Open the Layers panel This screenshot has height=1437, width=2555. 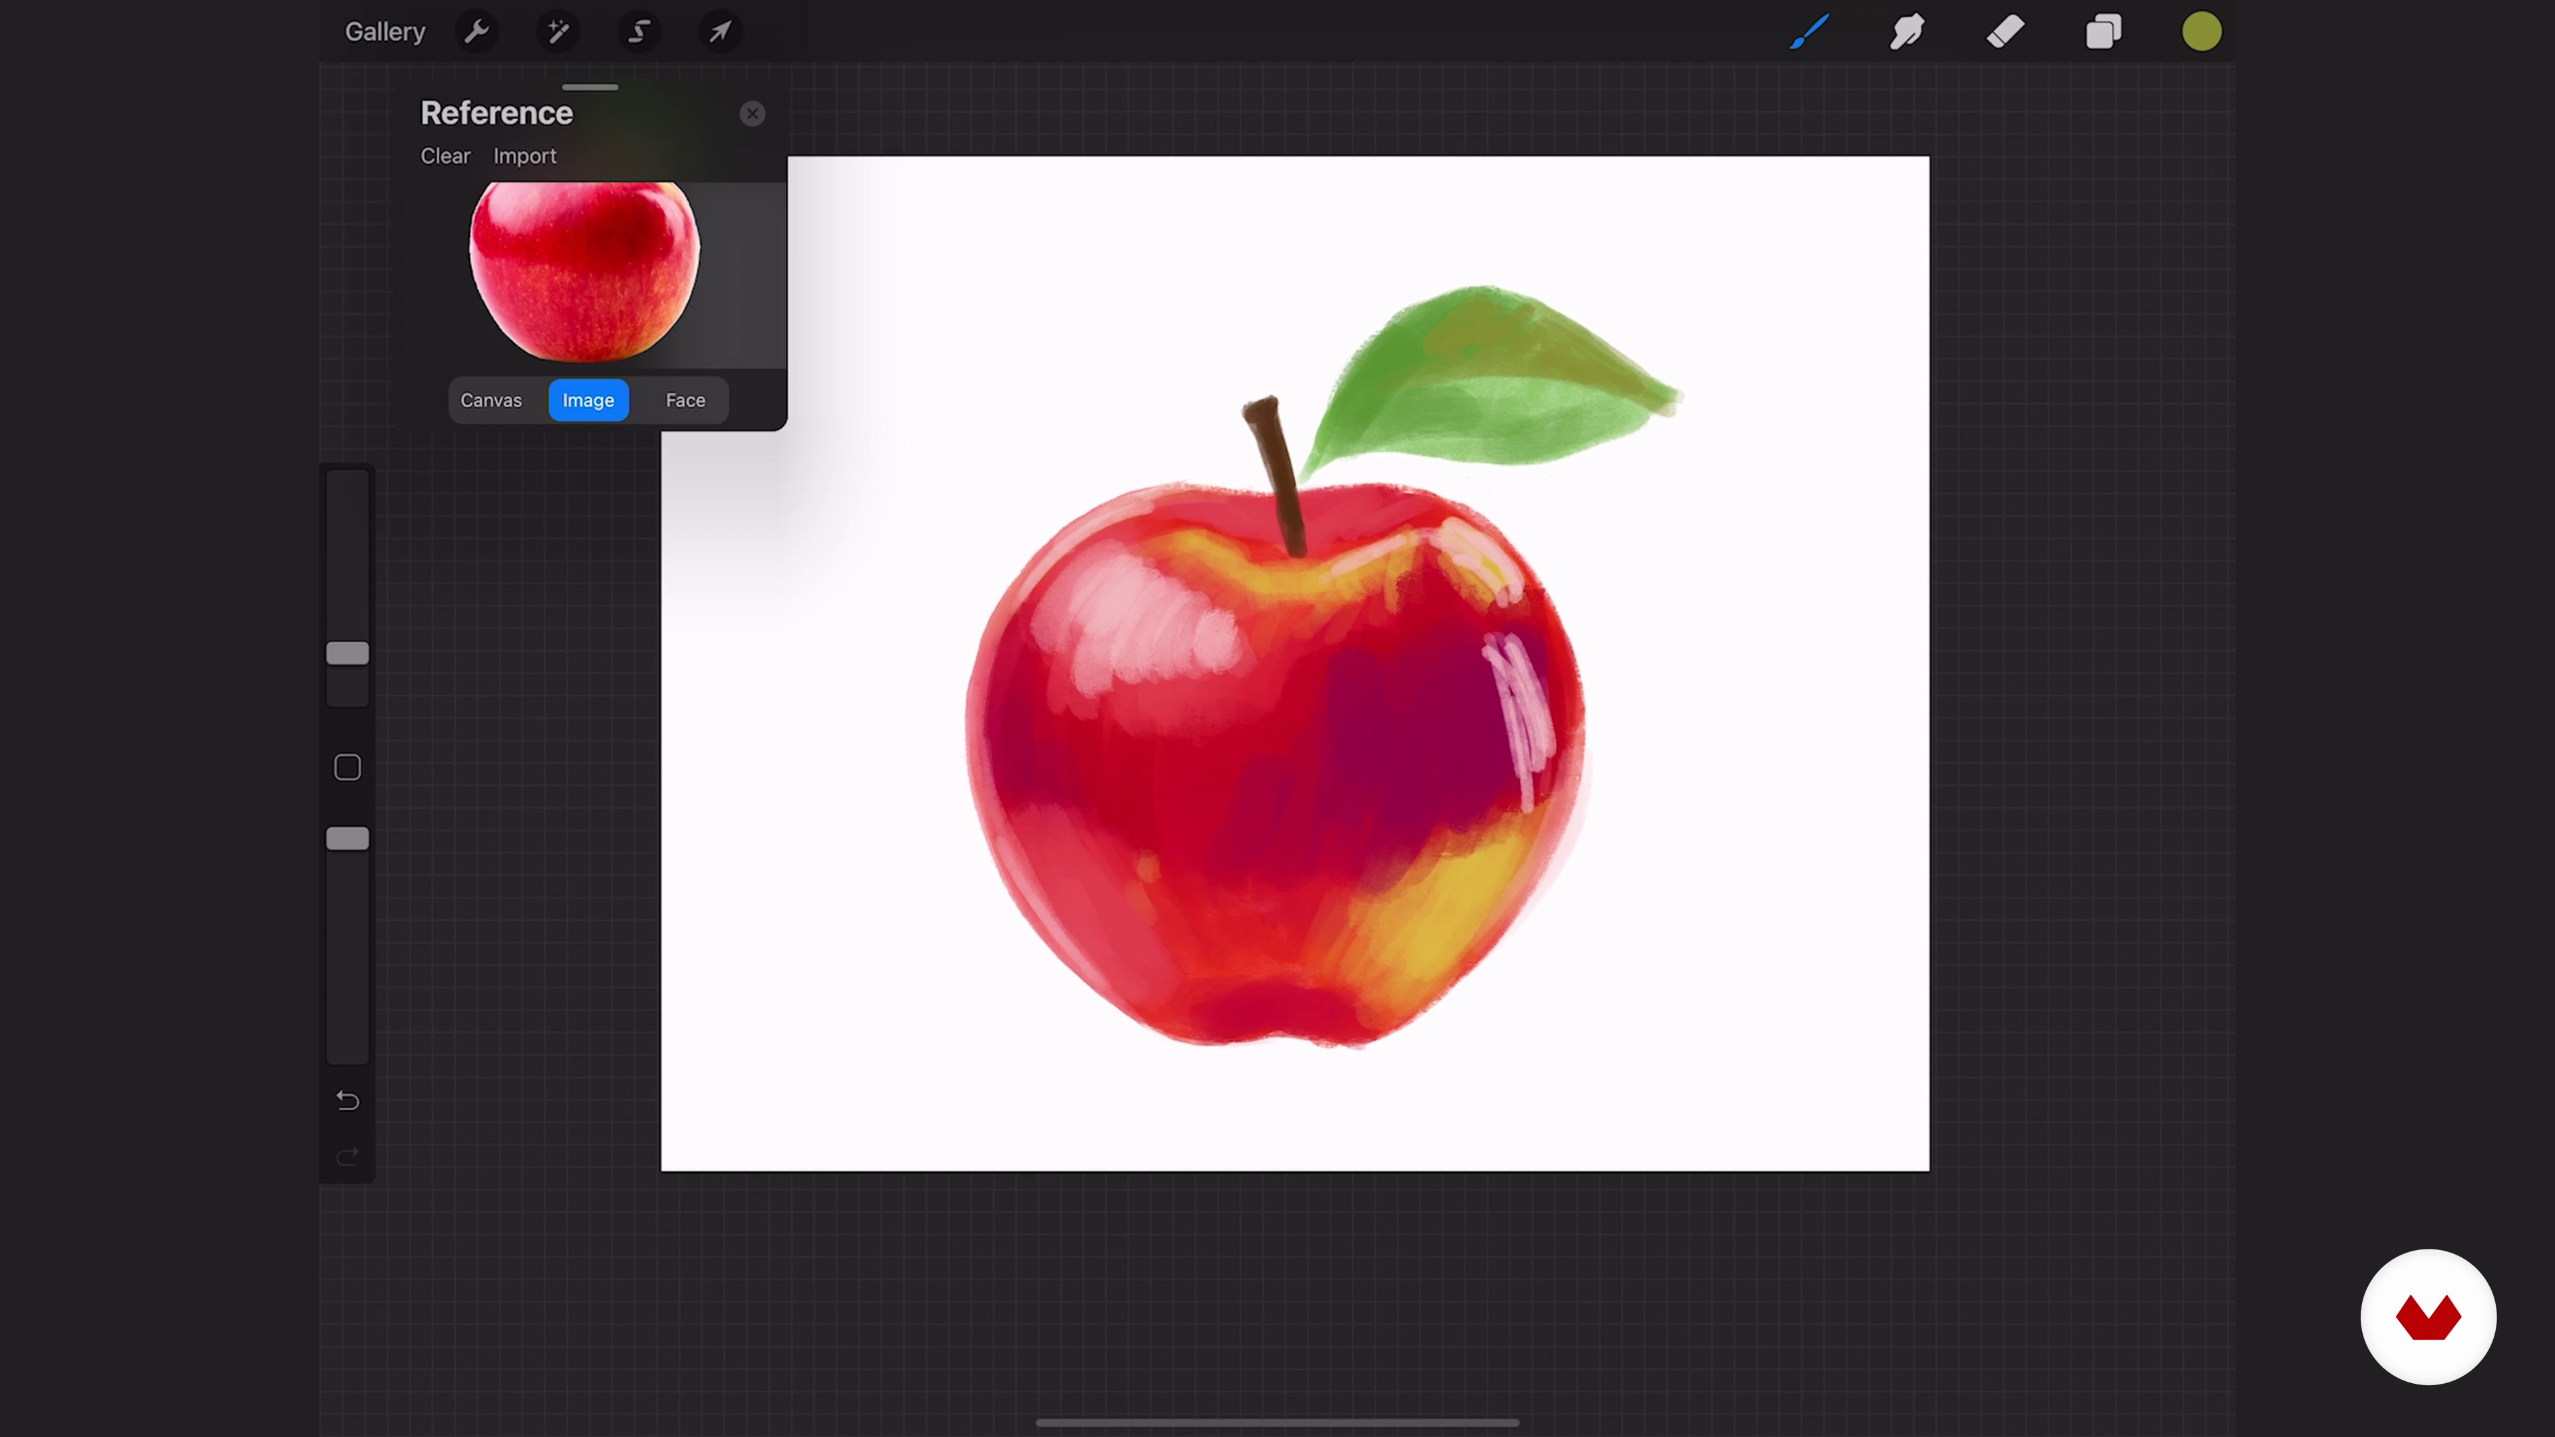tap(2104, 32)
